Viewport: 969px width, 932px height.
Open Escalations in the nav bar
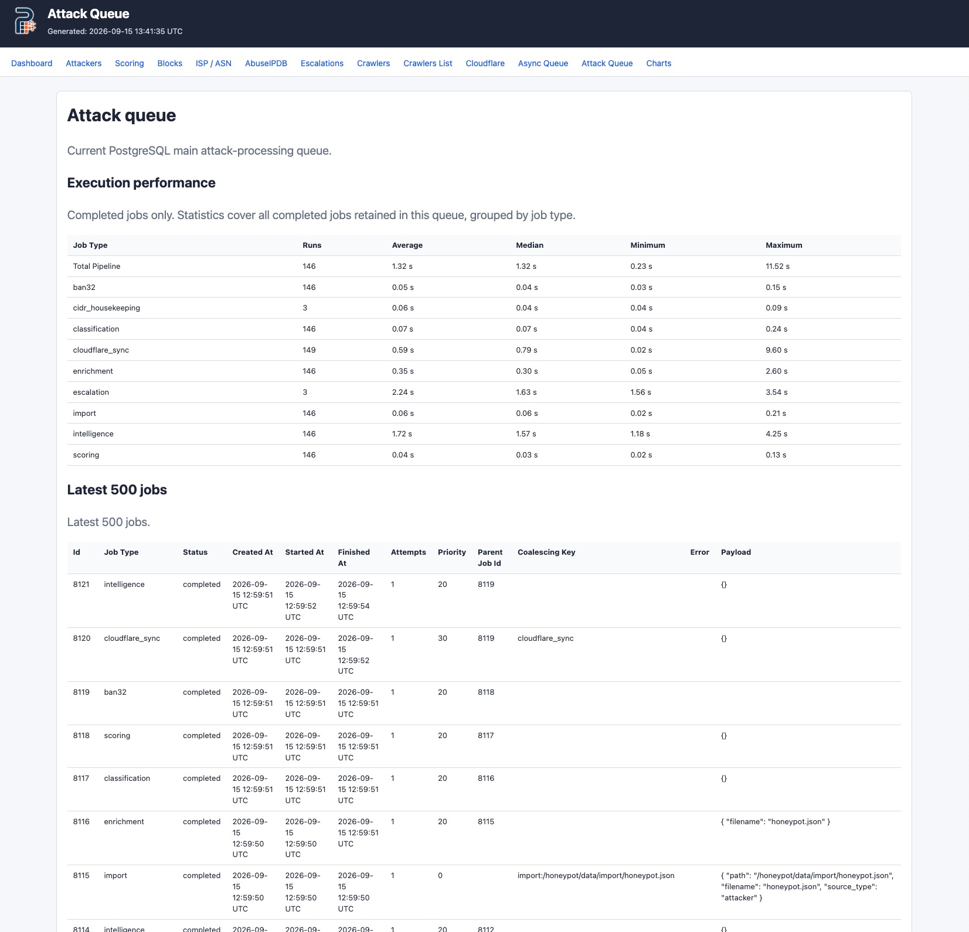click(322, 63)
